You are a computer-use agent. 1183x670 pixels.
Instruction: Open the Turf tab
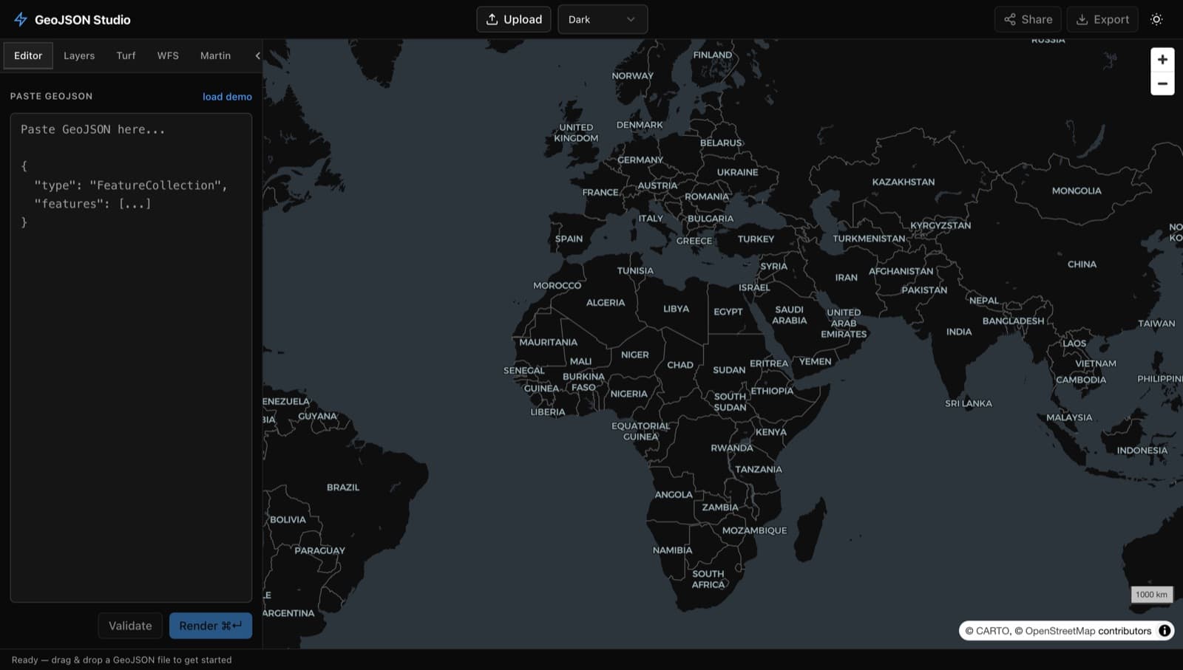click(x=126, y=55)
